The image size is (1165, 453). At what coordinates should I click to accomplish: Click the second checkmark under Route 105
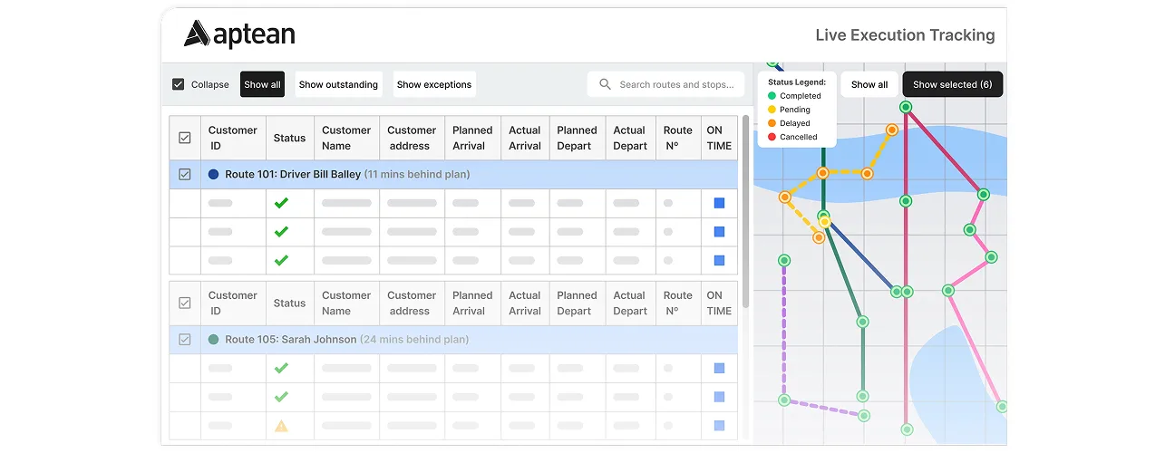coord(281,397)
